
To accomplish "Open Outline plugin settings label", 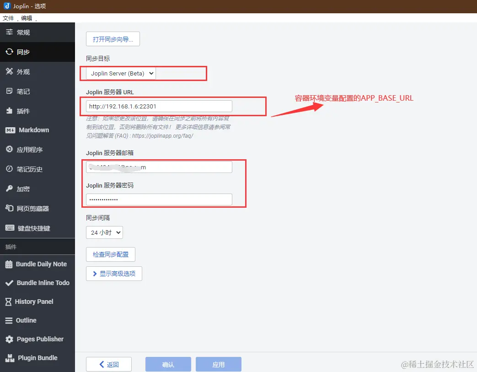I will [26, 320].
